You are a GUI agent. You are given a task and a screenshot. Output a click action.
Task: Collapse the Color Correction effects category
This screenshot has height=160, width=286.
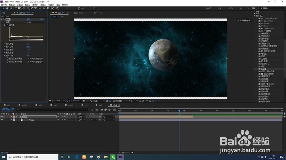[x=255, y=16]
